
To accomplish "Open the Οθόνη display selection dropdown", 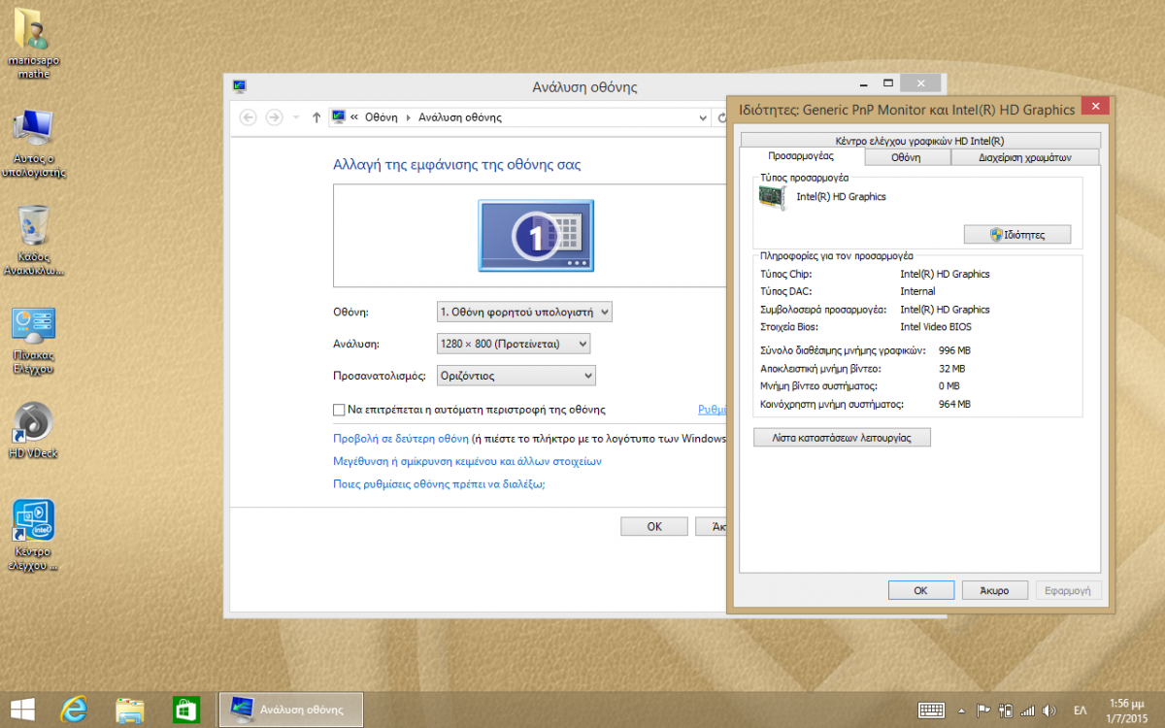I will pos(524,312).
